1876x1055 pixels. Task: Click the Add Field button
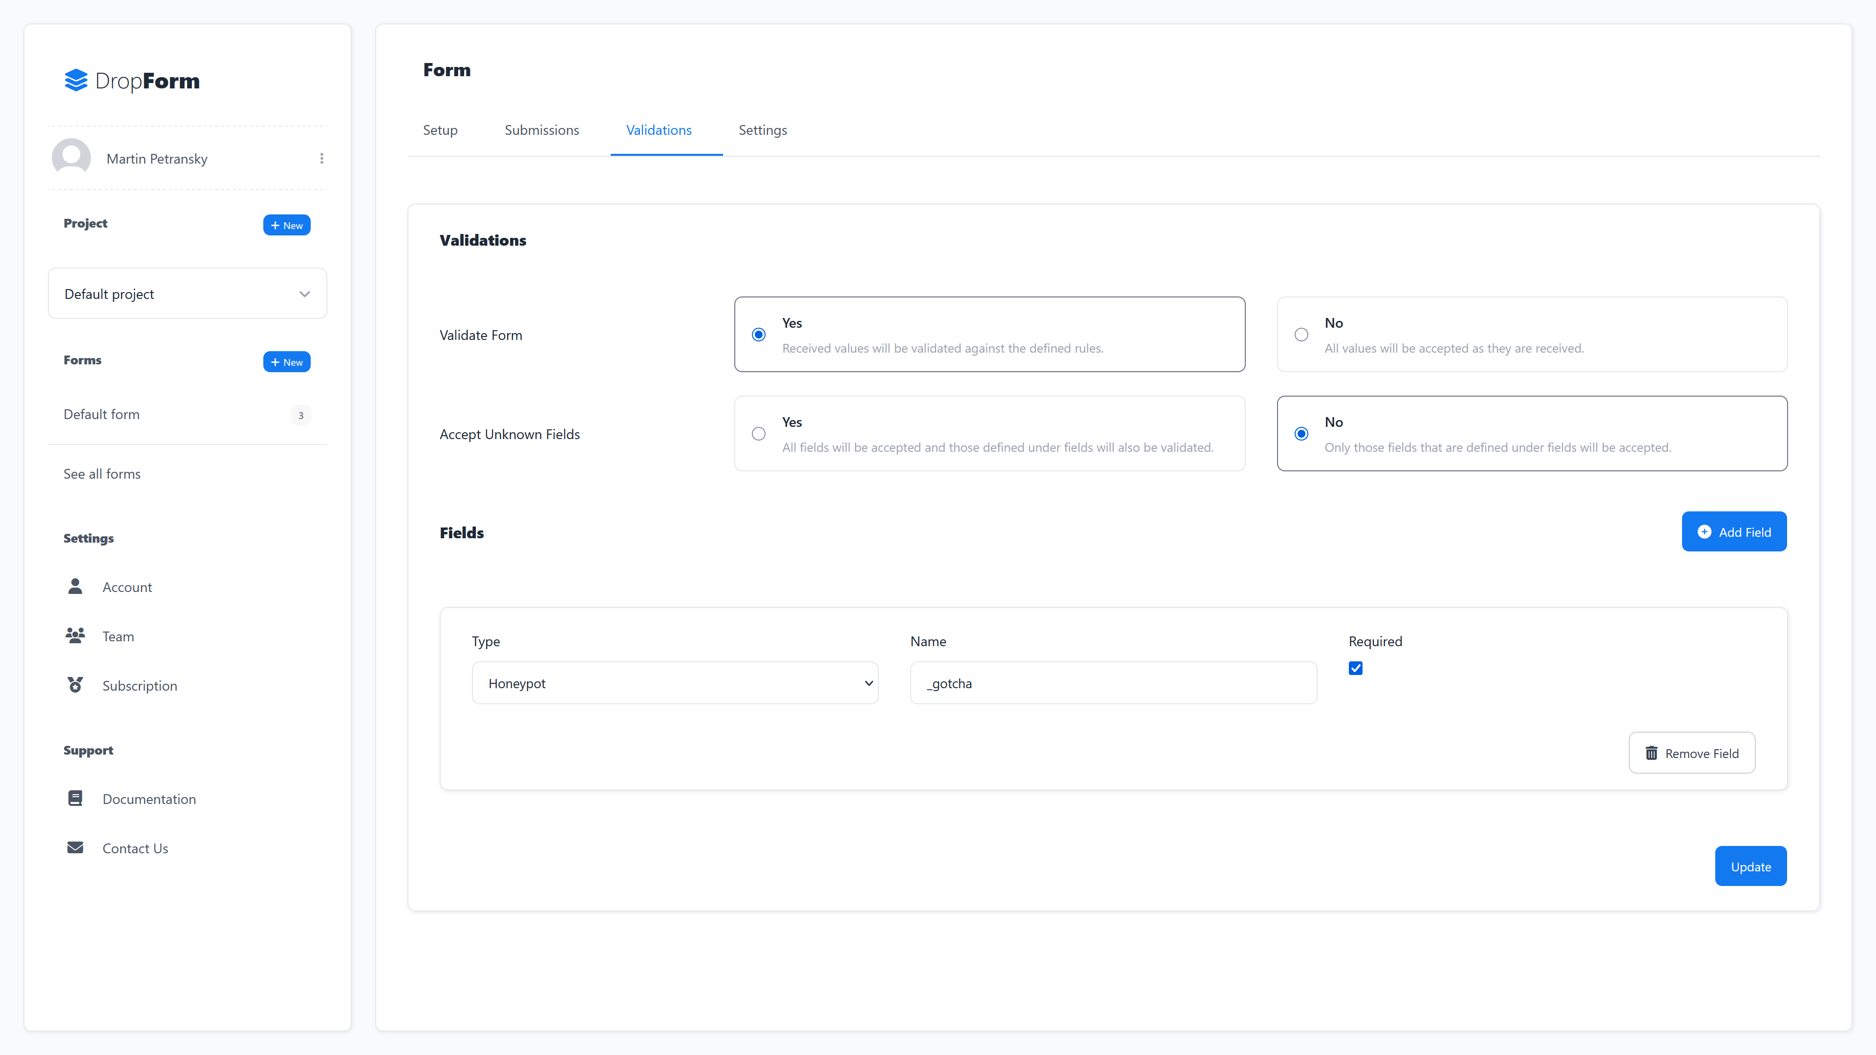1733,531
